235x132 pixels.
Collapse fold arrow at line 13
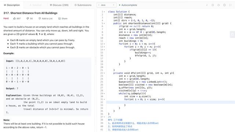click(x=104, y=47)
